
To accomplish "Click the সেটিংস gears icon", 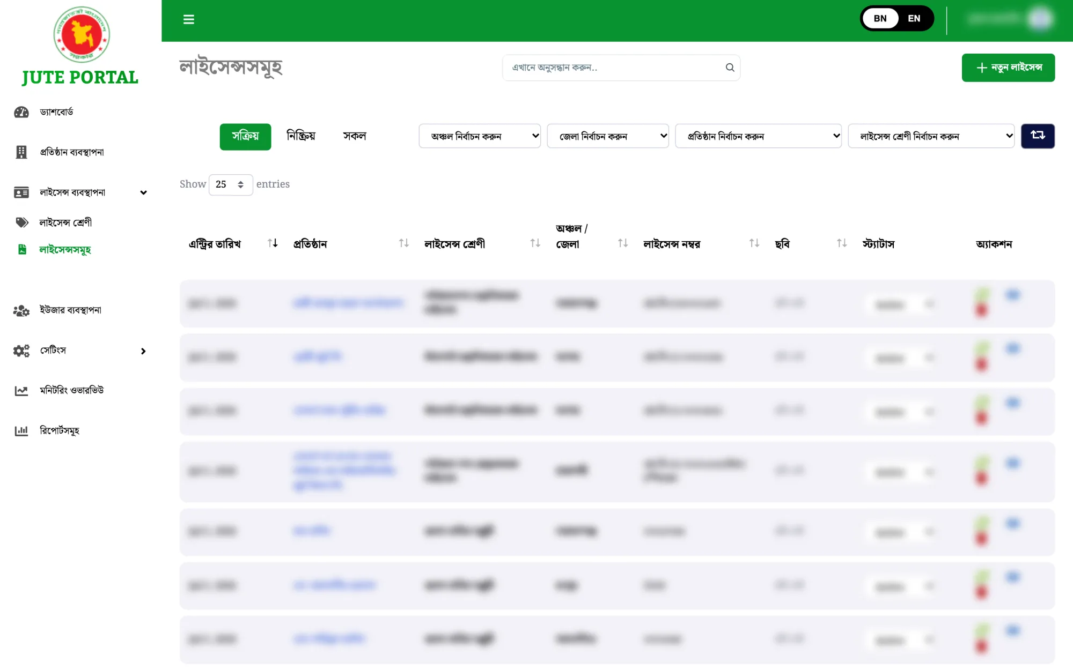I will (x=21, y=351).
